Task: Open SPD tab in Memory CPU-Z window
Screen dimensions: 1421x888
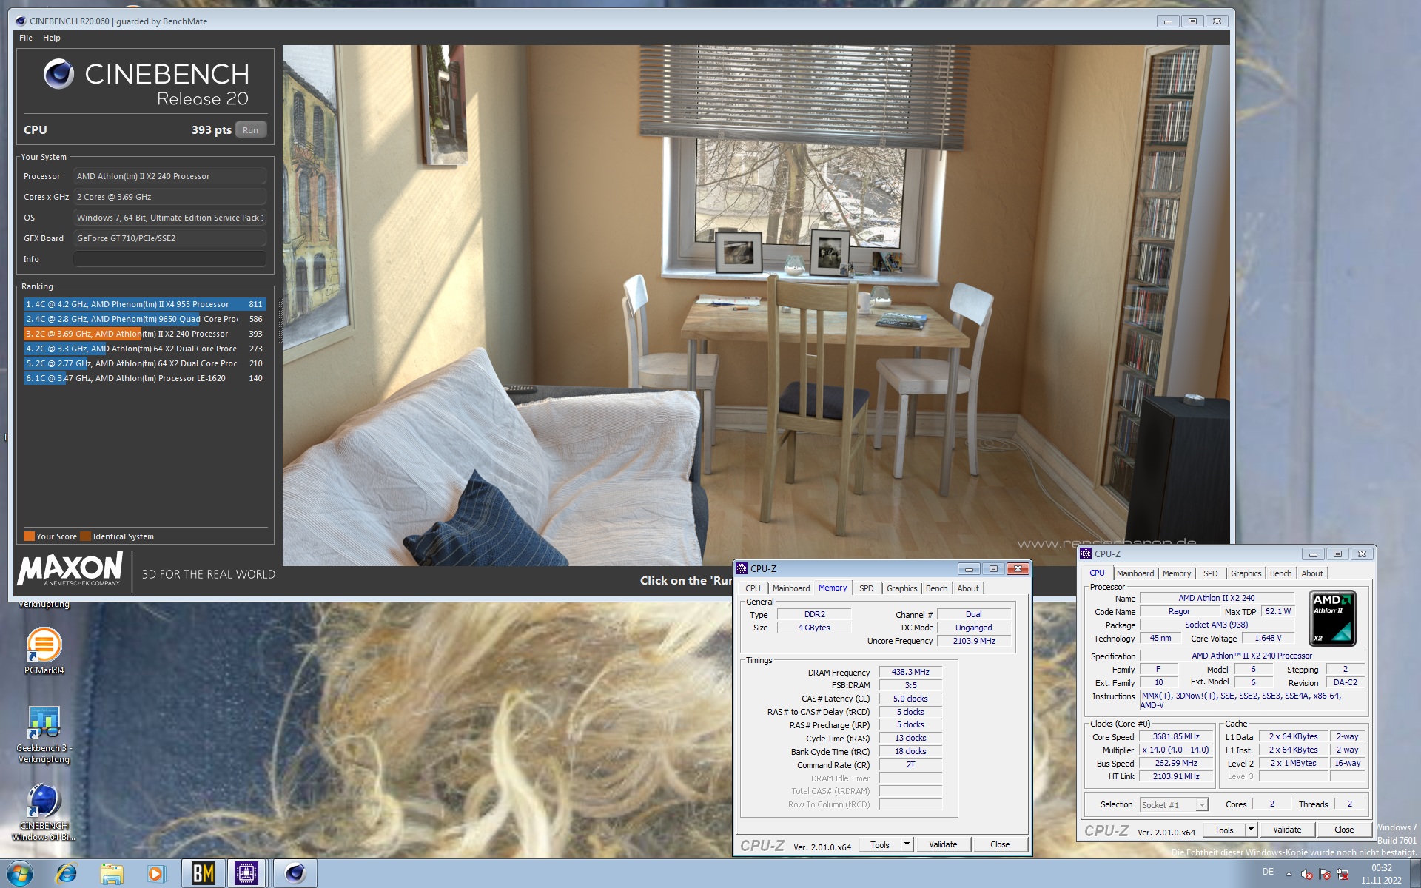Action: (x=866, y=588)
